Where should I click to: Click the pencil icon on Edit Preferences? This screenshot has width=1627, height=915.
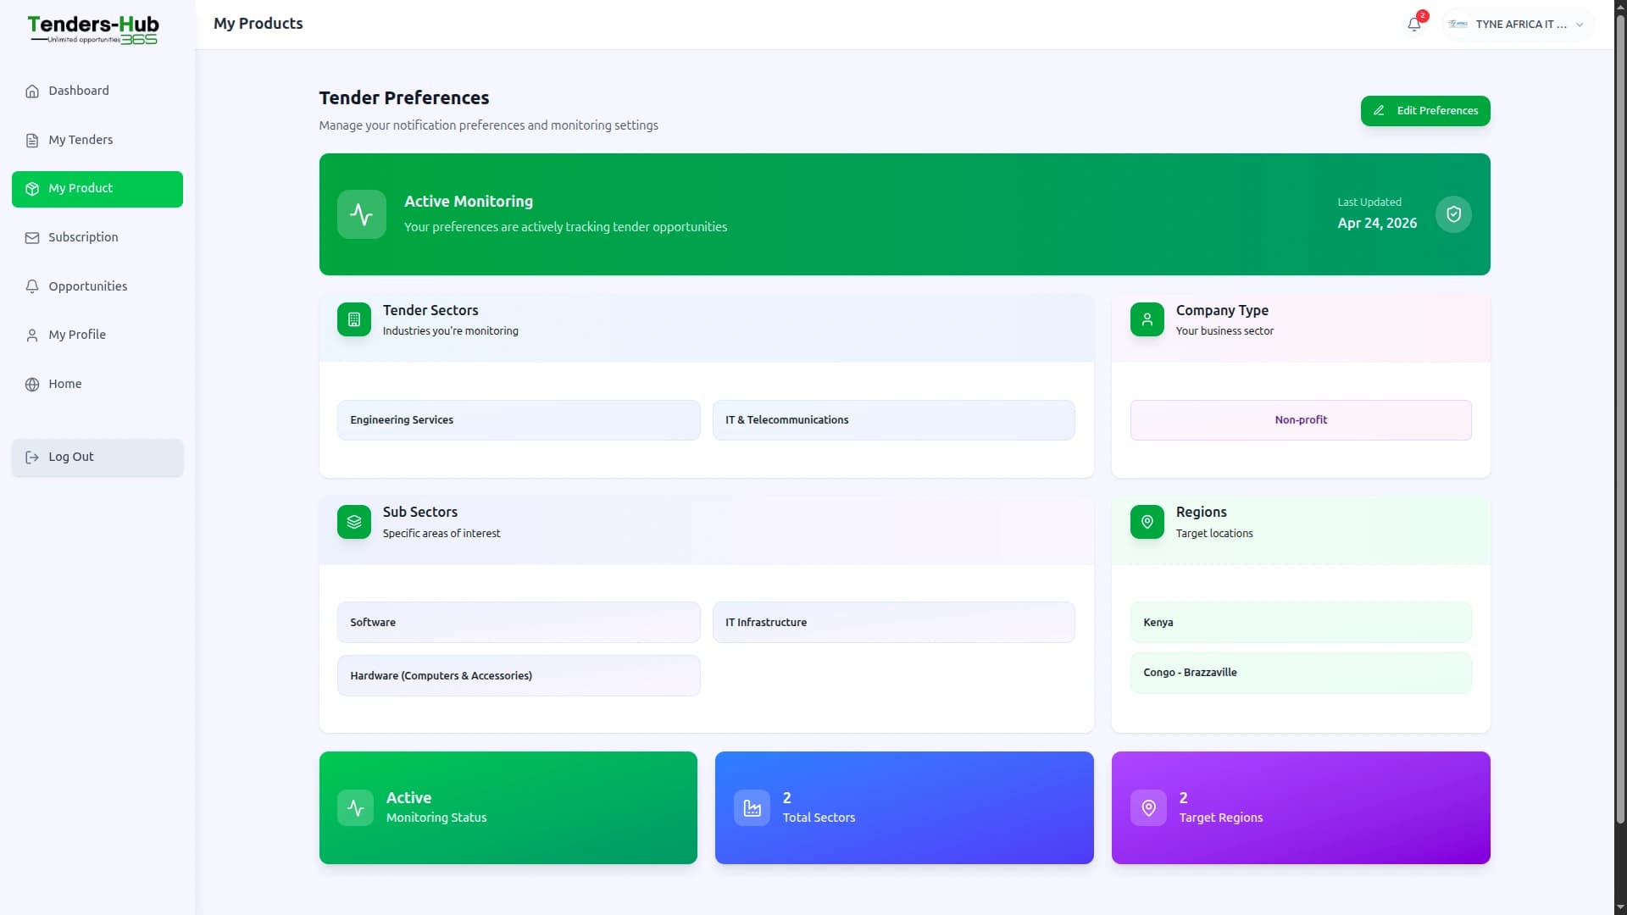point(1379,111)
